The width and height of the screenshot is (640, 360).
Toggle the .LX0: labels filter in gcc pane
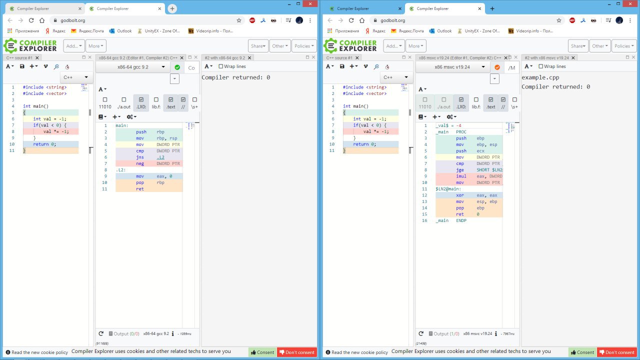[141, 103]
